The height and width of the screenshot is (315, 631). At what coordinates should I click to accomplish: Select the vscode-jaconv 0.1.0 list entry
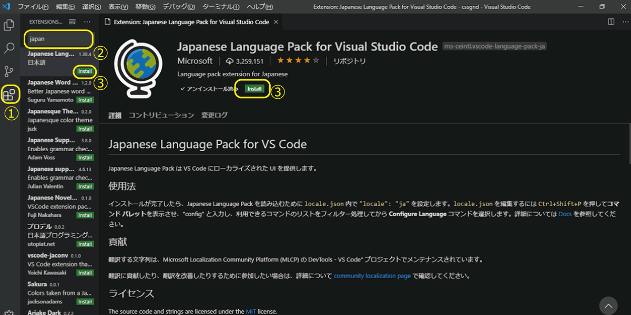59,265
